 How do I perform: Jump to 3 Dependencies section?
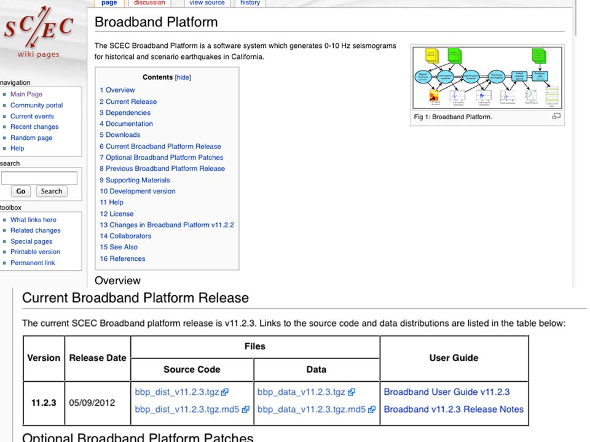tap(125, 113)
